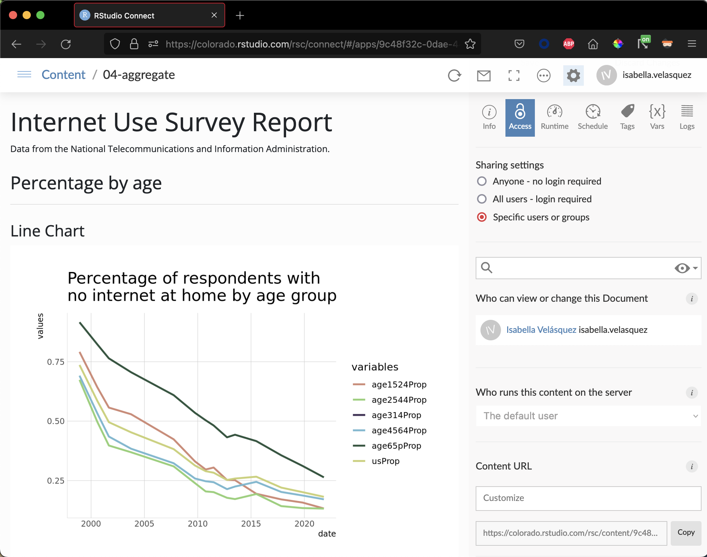Toggle the sidebar hamburger menu
This screenshot has width=707, height=557.
coord(24,74)
